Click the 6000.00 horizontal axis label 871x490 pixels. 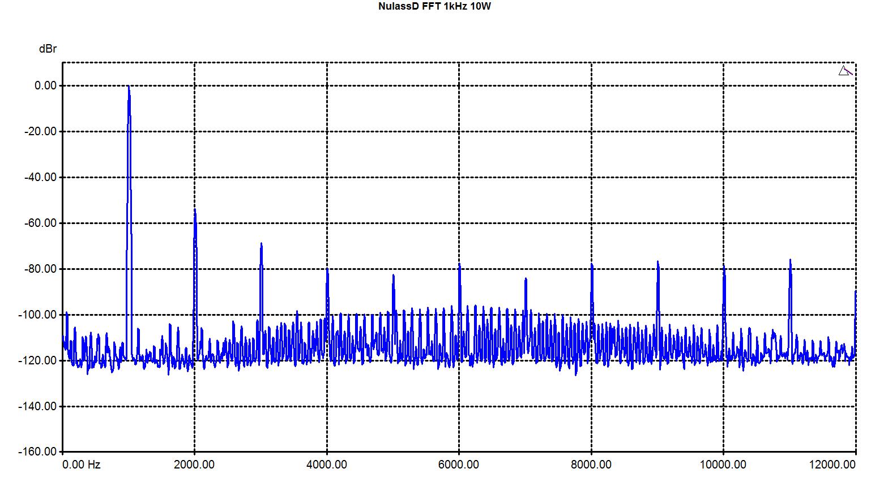point(459,465)
